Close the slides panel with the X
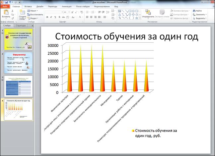The image size is (215, 156). coord(32,26)
